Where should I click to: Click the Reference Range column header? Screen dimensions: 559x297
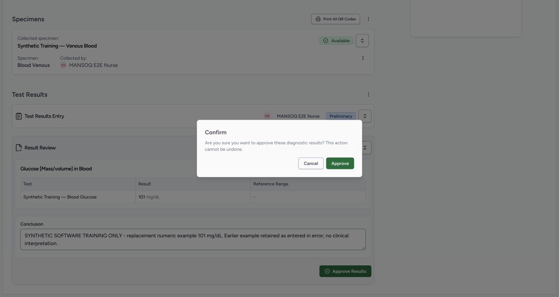[x=308, y=184]
